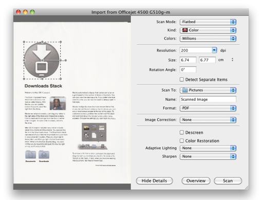This screenshot has height=200, width=262.
Task: Open the Scan Mode Flatbed dropdown
Action: tap(208, 22)
